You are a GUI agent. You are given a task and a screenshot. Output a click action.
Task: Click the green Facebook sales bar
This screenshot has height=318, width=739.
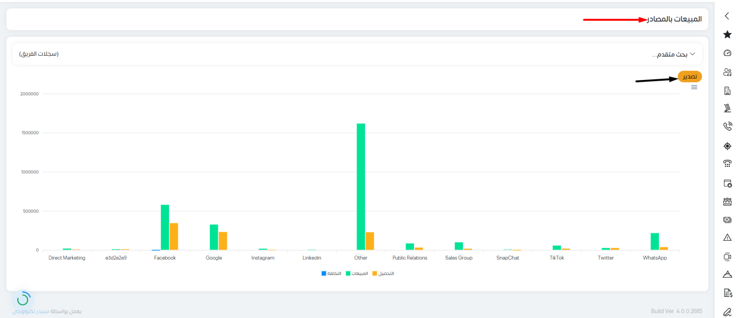[165, 227]
